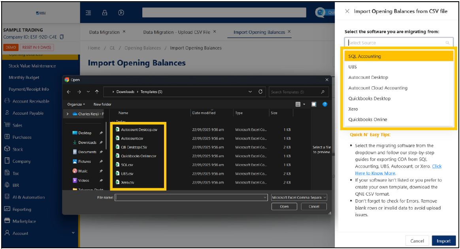Close the Import Opening Balances side panel

point(347,11)
